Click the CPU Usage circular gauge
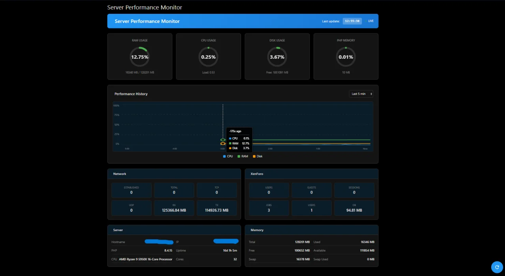This screenshot has height=276, width=505. pyautogui.click(x=208, y=57)
